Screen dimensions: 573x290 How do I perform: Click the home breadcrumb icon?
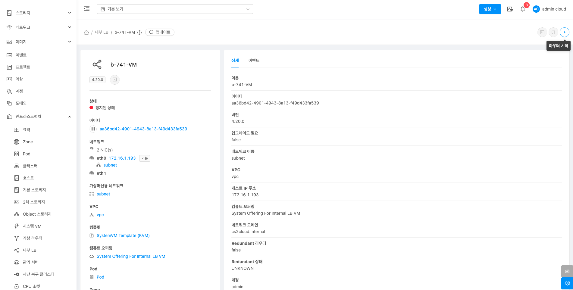86,32
